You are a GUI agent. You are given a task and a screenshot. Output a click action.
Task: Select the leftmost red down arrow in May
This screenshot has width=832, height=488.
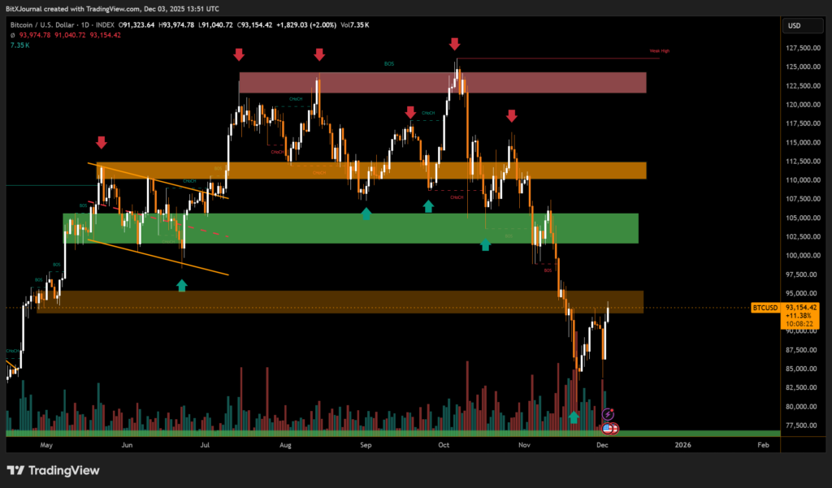101,143
